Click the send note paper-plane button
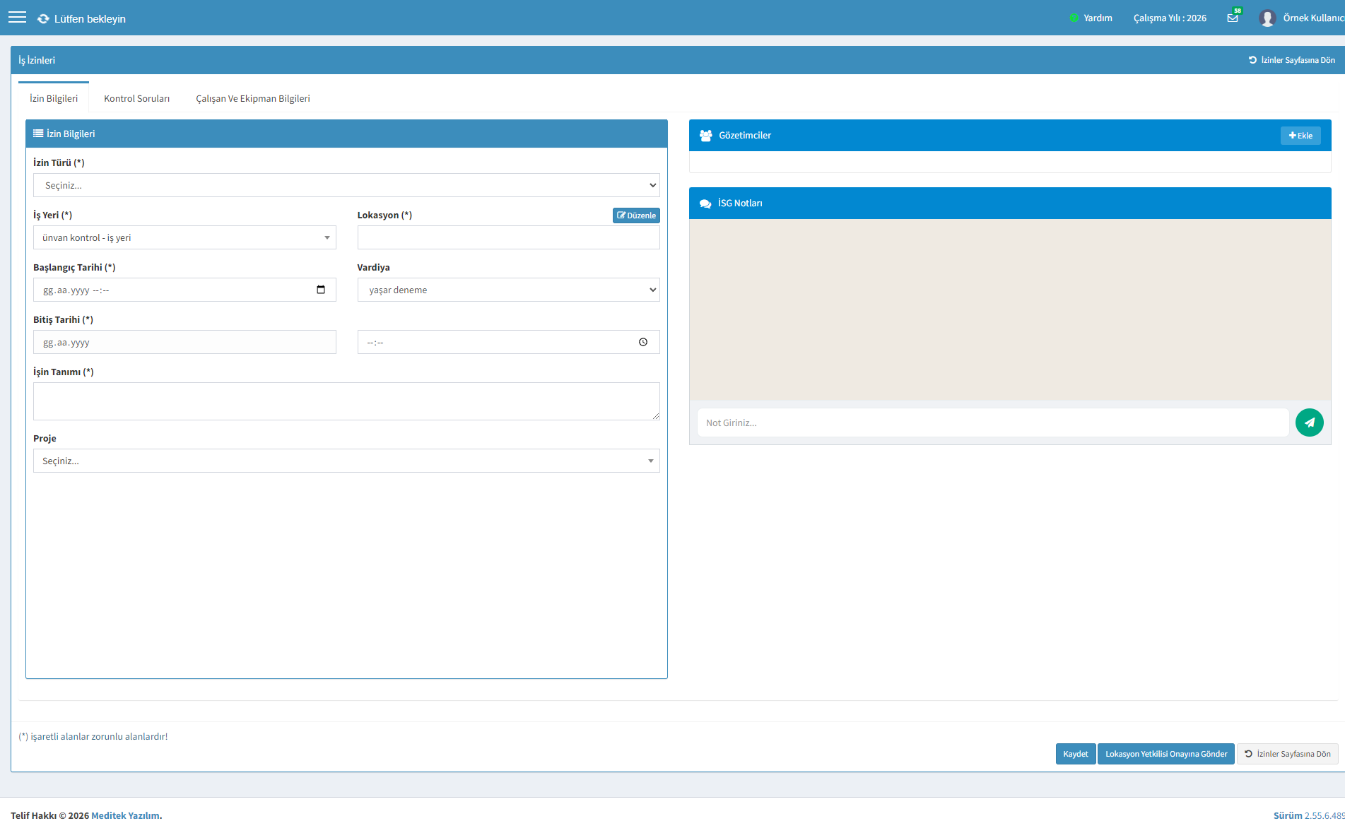This screenshot has width=1345, height=833. [1309, 423]
